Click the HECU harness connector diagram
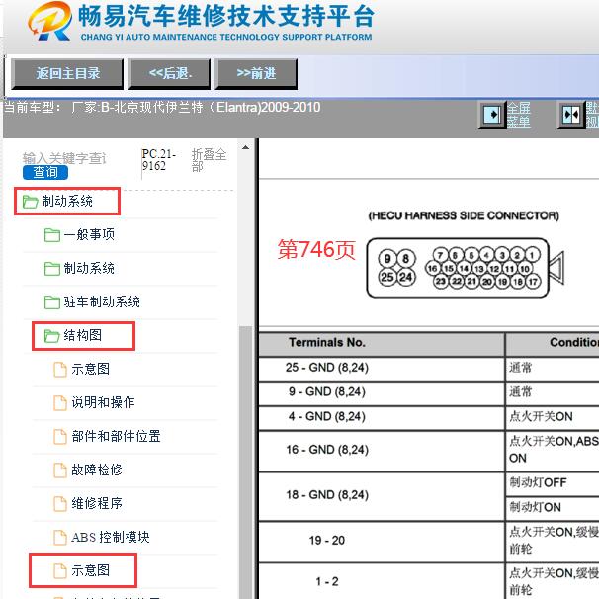The width and height of the screenshot is (599, 599). coord(465,268)
